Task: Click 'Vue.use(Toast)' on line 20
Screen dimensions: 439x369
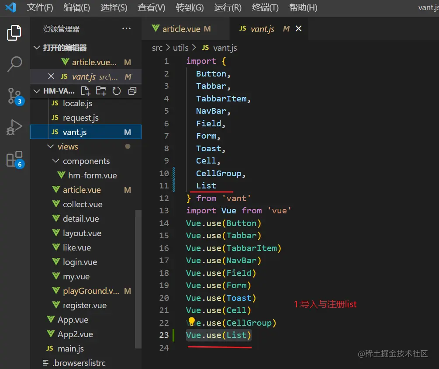Action: point(221,298)
